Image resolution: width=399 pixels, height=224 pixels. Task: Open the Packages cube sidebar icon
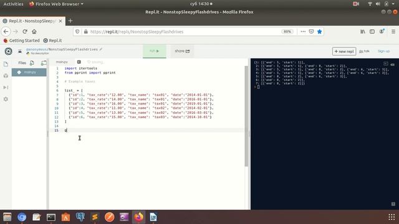6,76
